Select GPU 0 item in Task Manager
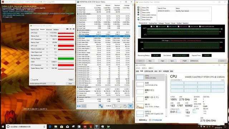Screen dimensions: 229x129 click(x=150, y=114)
